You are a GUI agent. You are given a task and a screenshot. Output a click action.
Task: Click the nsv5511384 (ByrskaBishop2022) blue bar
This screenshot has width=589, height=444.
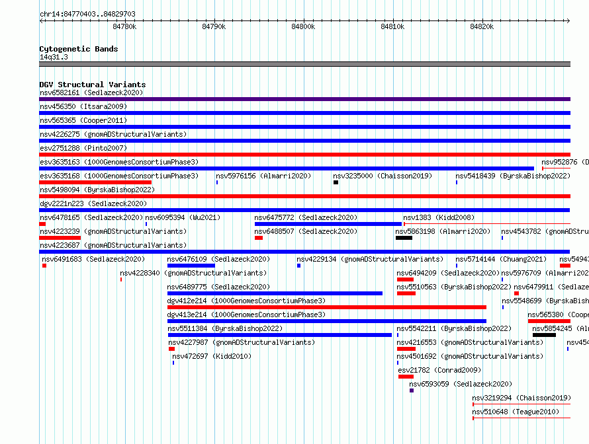(280, 335)
